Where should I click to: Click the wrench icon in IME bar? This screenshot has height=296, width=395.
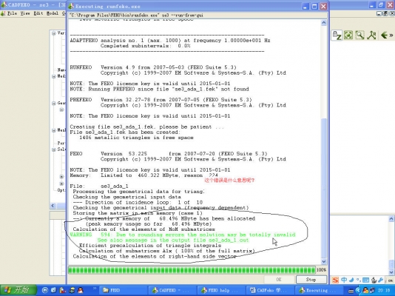(381, 280)
